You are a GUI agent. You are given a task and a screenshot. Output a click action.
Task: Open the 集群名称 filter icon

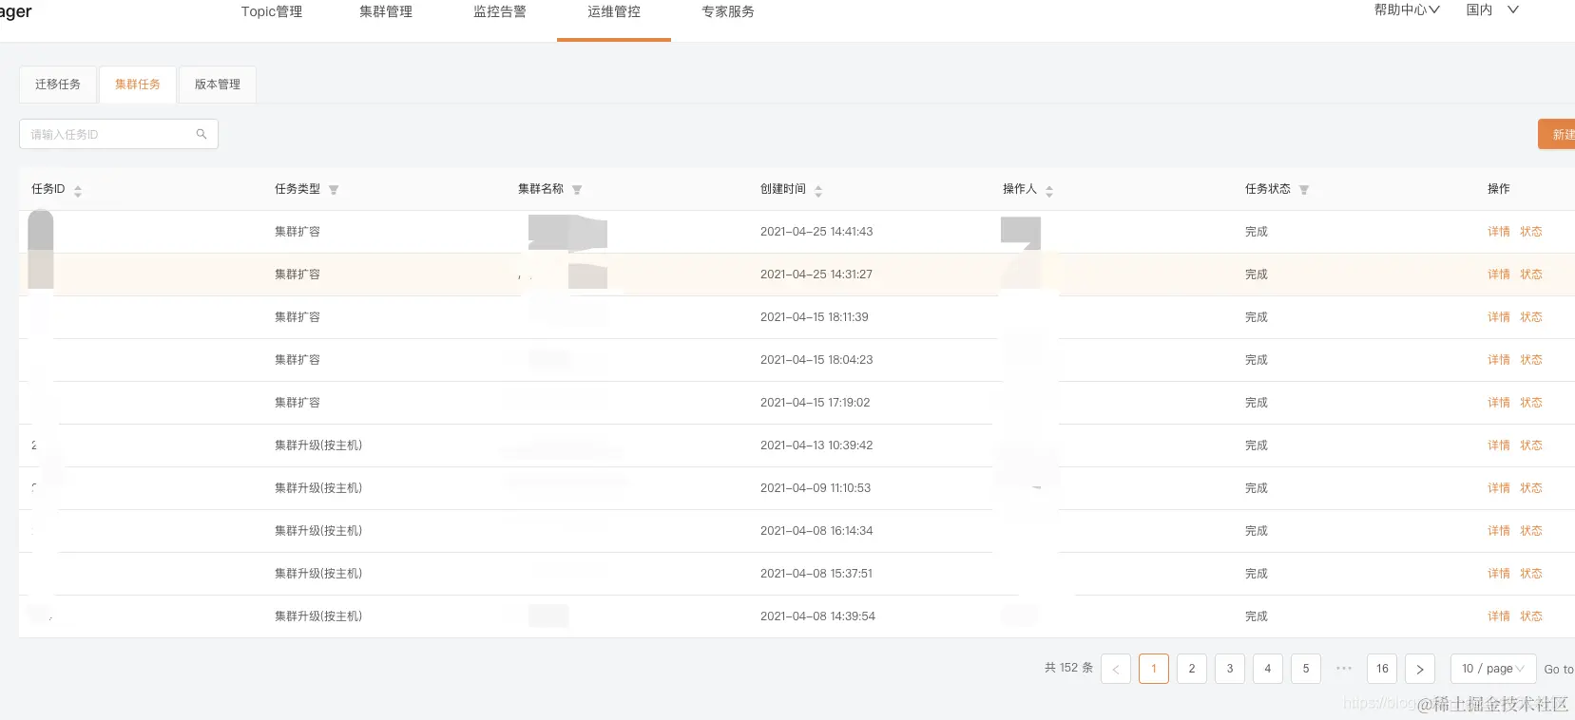pyautogui.click(x=577, y=190)
